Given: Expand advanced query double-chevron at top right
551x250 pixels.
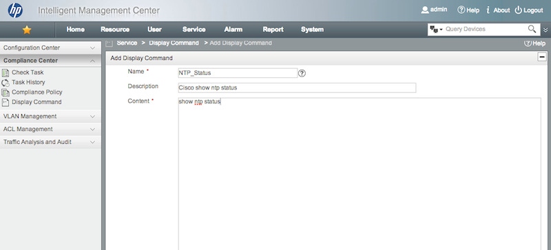Looking at the screenshot, I should point(545,30).
